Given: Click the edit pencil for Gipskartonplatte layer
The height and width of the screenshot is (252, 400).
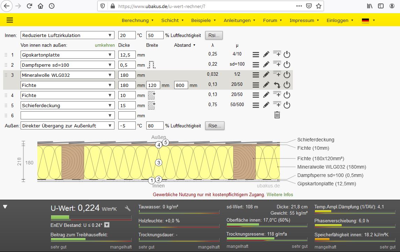Looking at the screenshot, I should coord(266,54).
